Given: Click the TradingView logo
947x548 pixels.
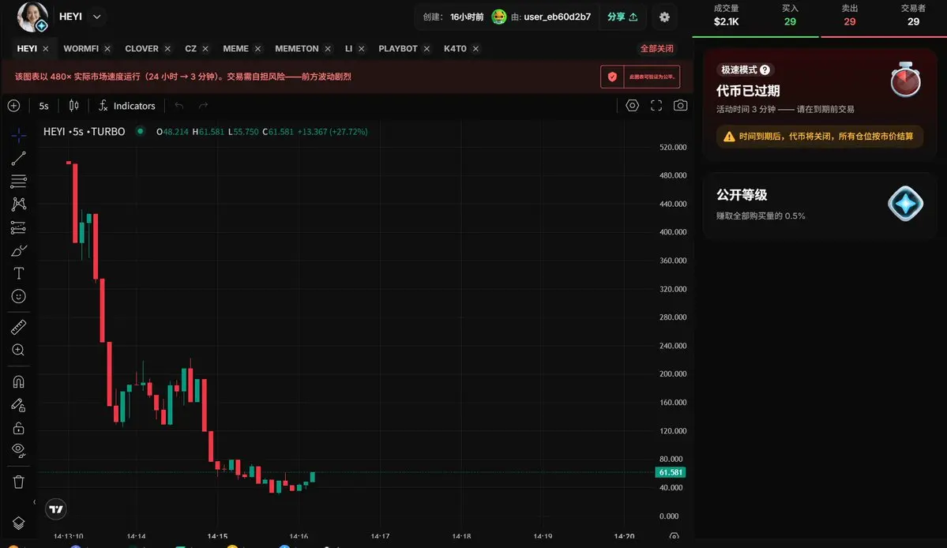Looking at the screenshot, I should coord(55,509).
